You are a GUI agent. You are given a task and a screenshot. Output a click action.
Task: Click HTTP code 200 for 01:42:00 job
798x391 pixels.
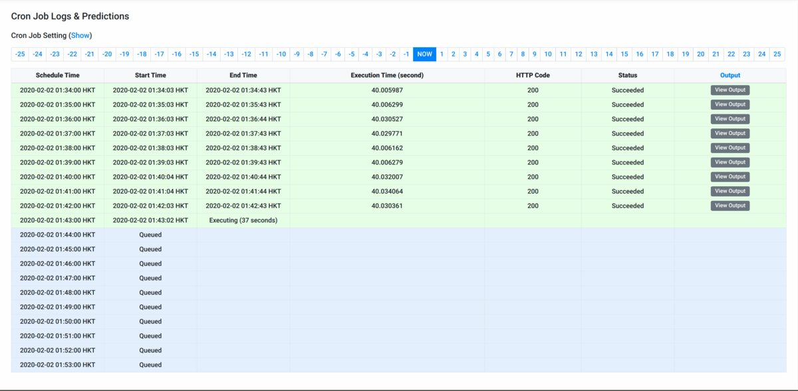(x=533, y=206)
